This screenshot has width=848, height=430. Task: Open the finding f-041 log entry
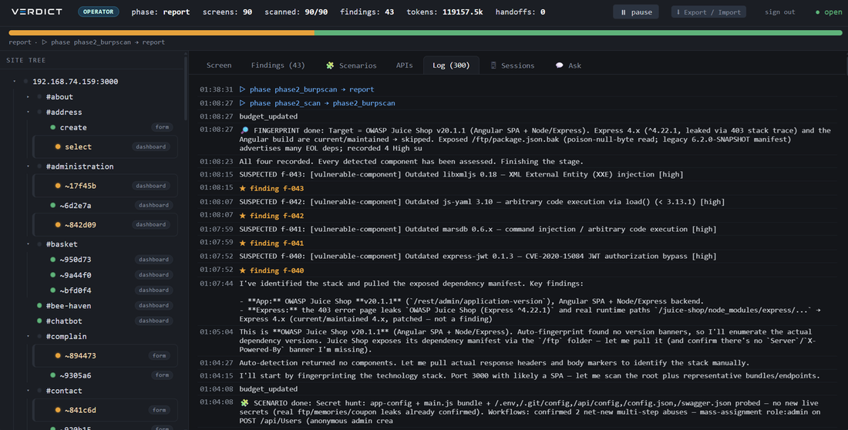276,243
